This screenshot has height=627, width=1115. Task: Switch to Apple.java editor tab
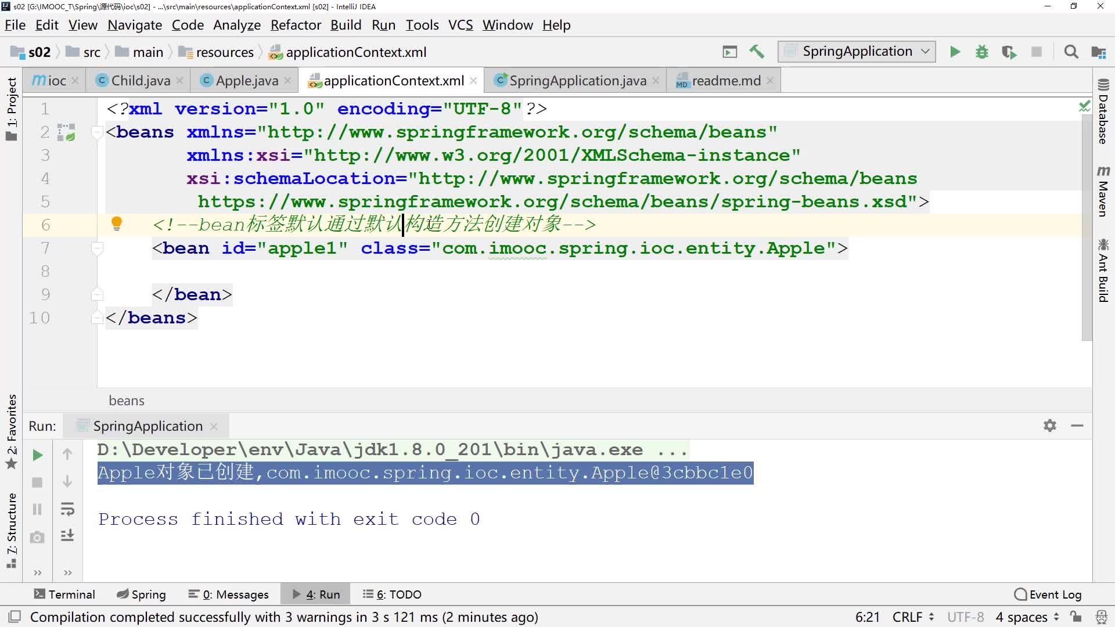tap(246, 81)
